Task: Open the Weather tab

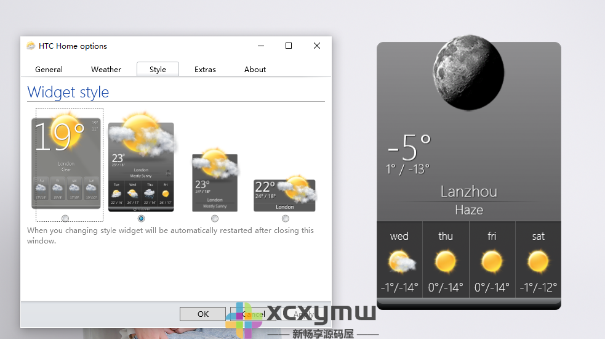Action: point(106,69)
